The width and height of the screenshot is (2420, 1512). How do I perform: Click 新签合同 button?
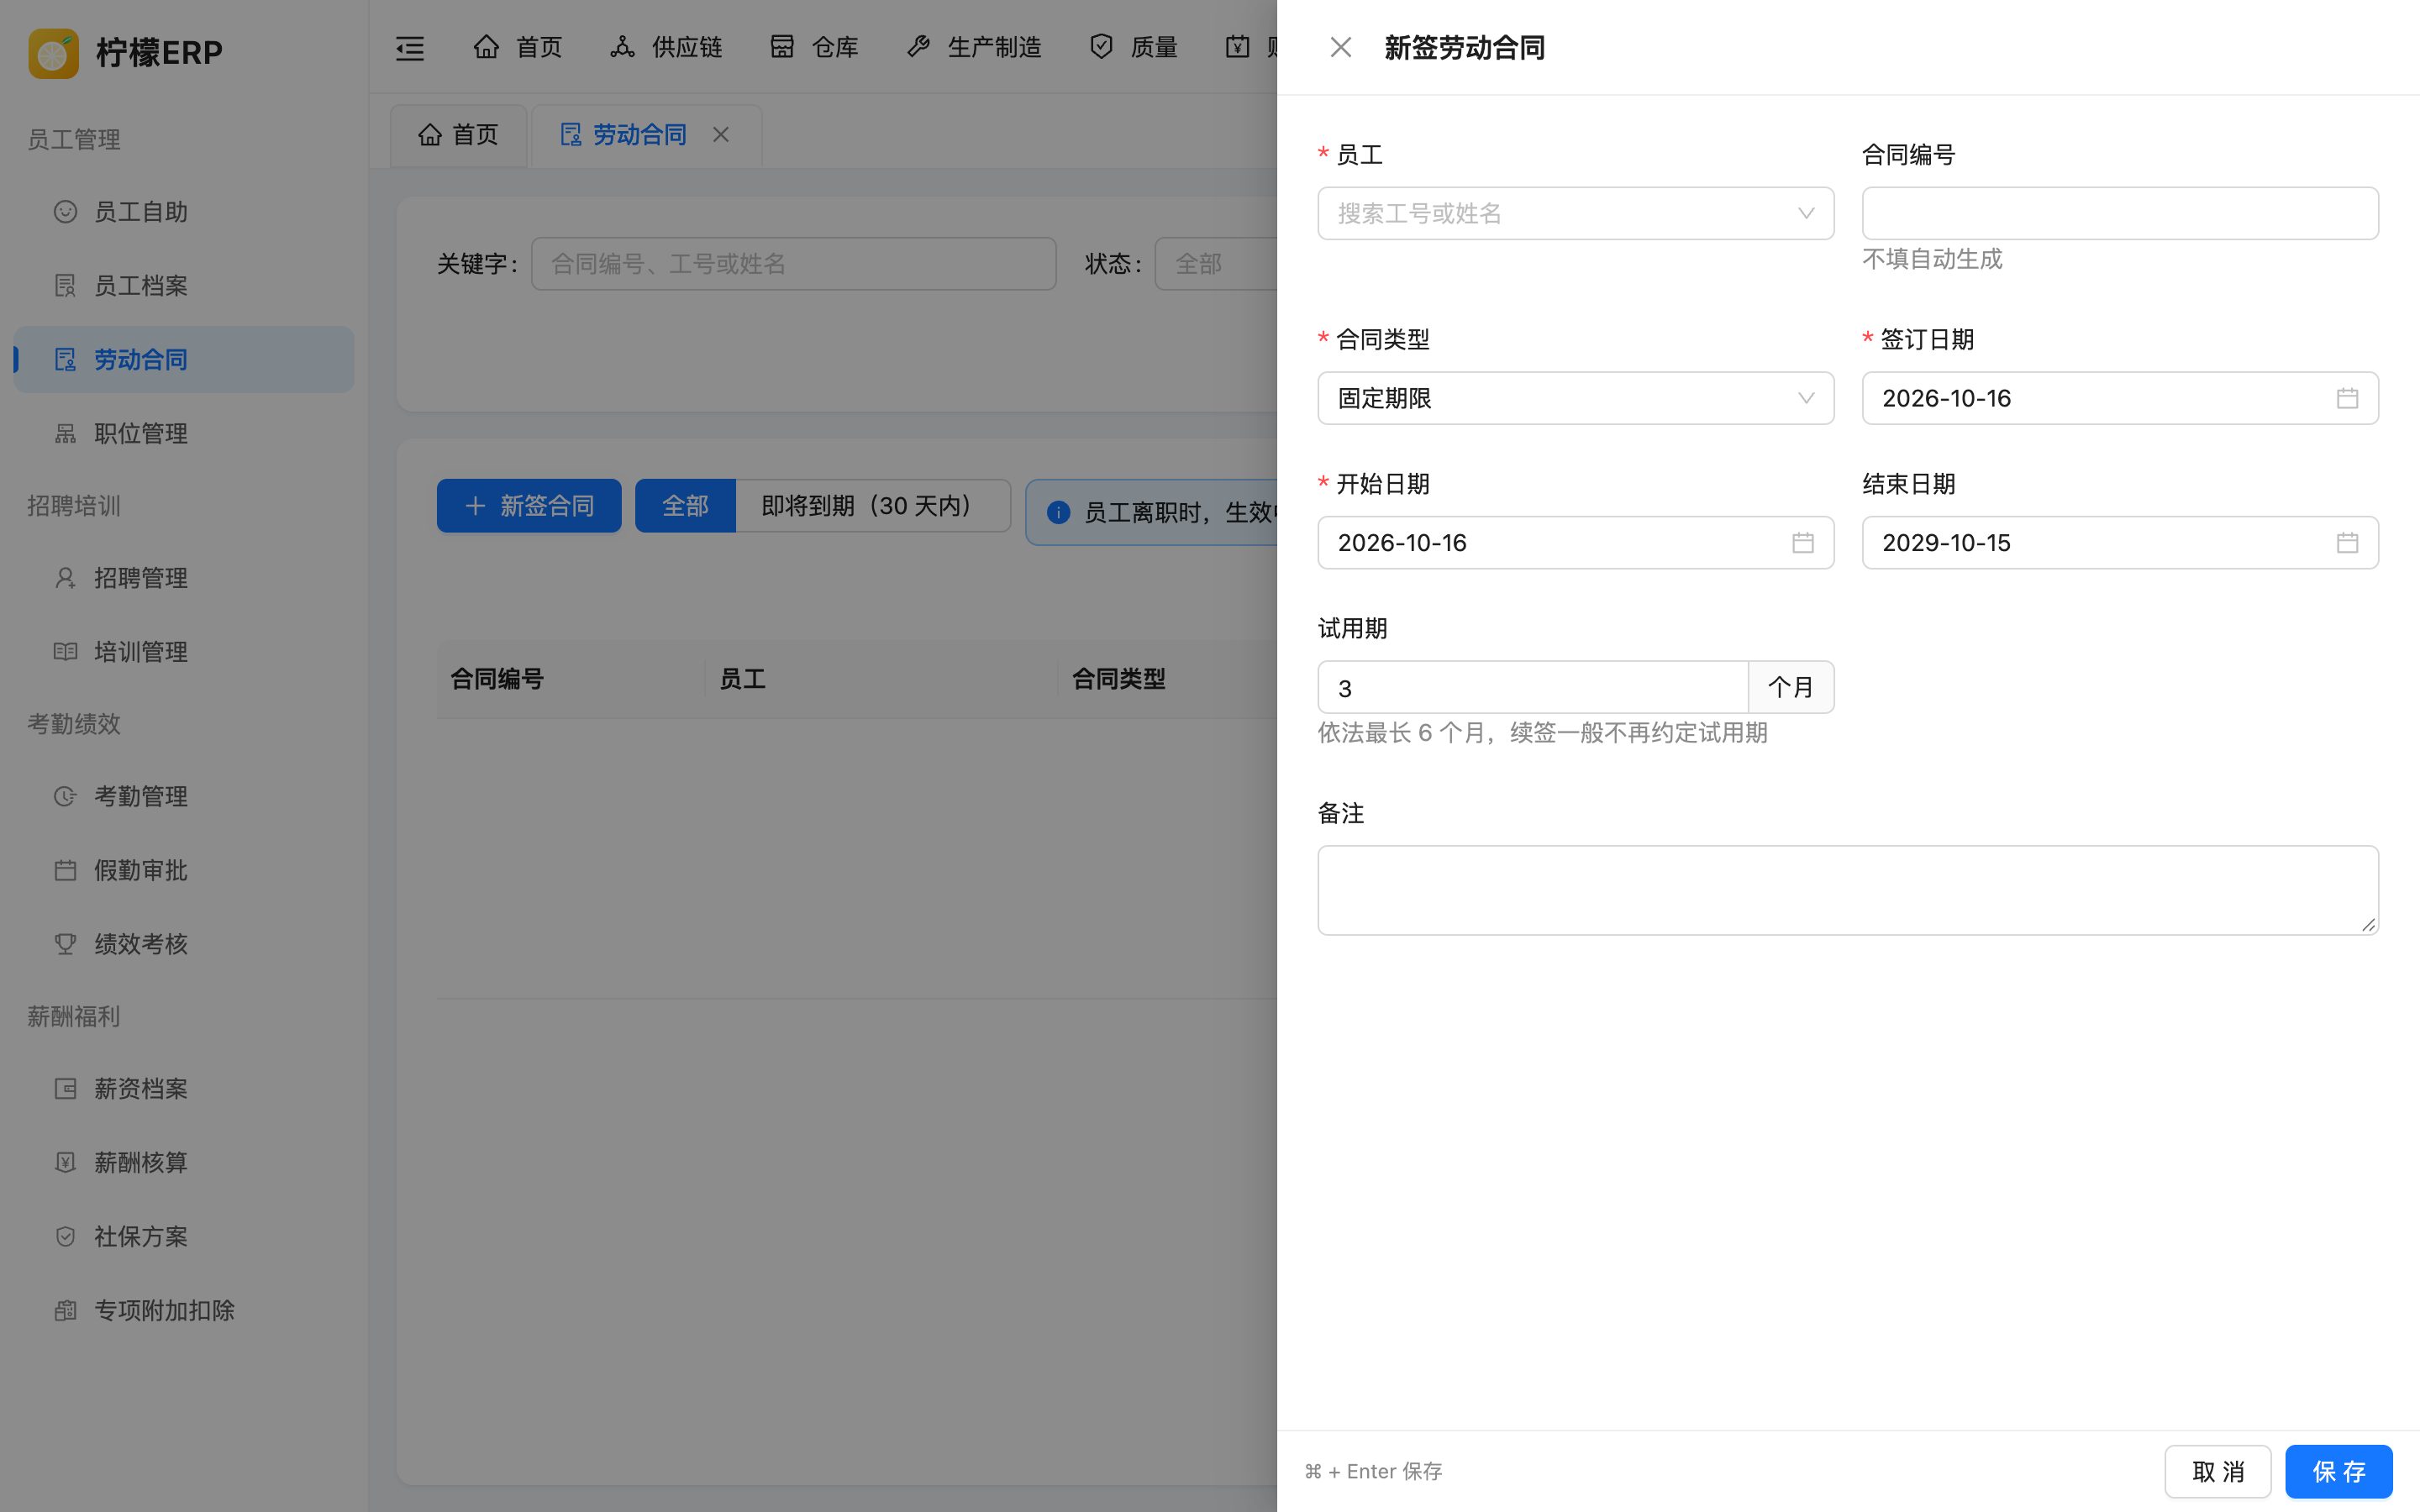(528, 506)
